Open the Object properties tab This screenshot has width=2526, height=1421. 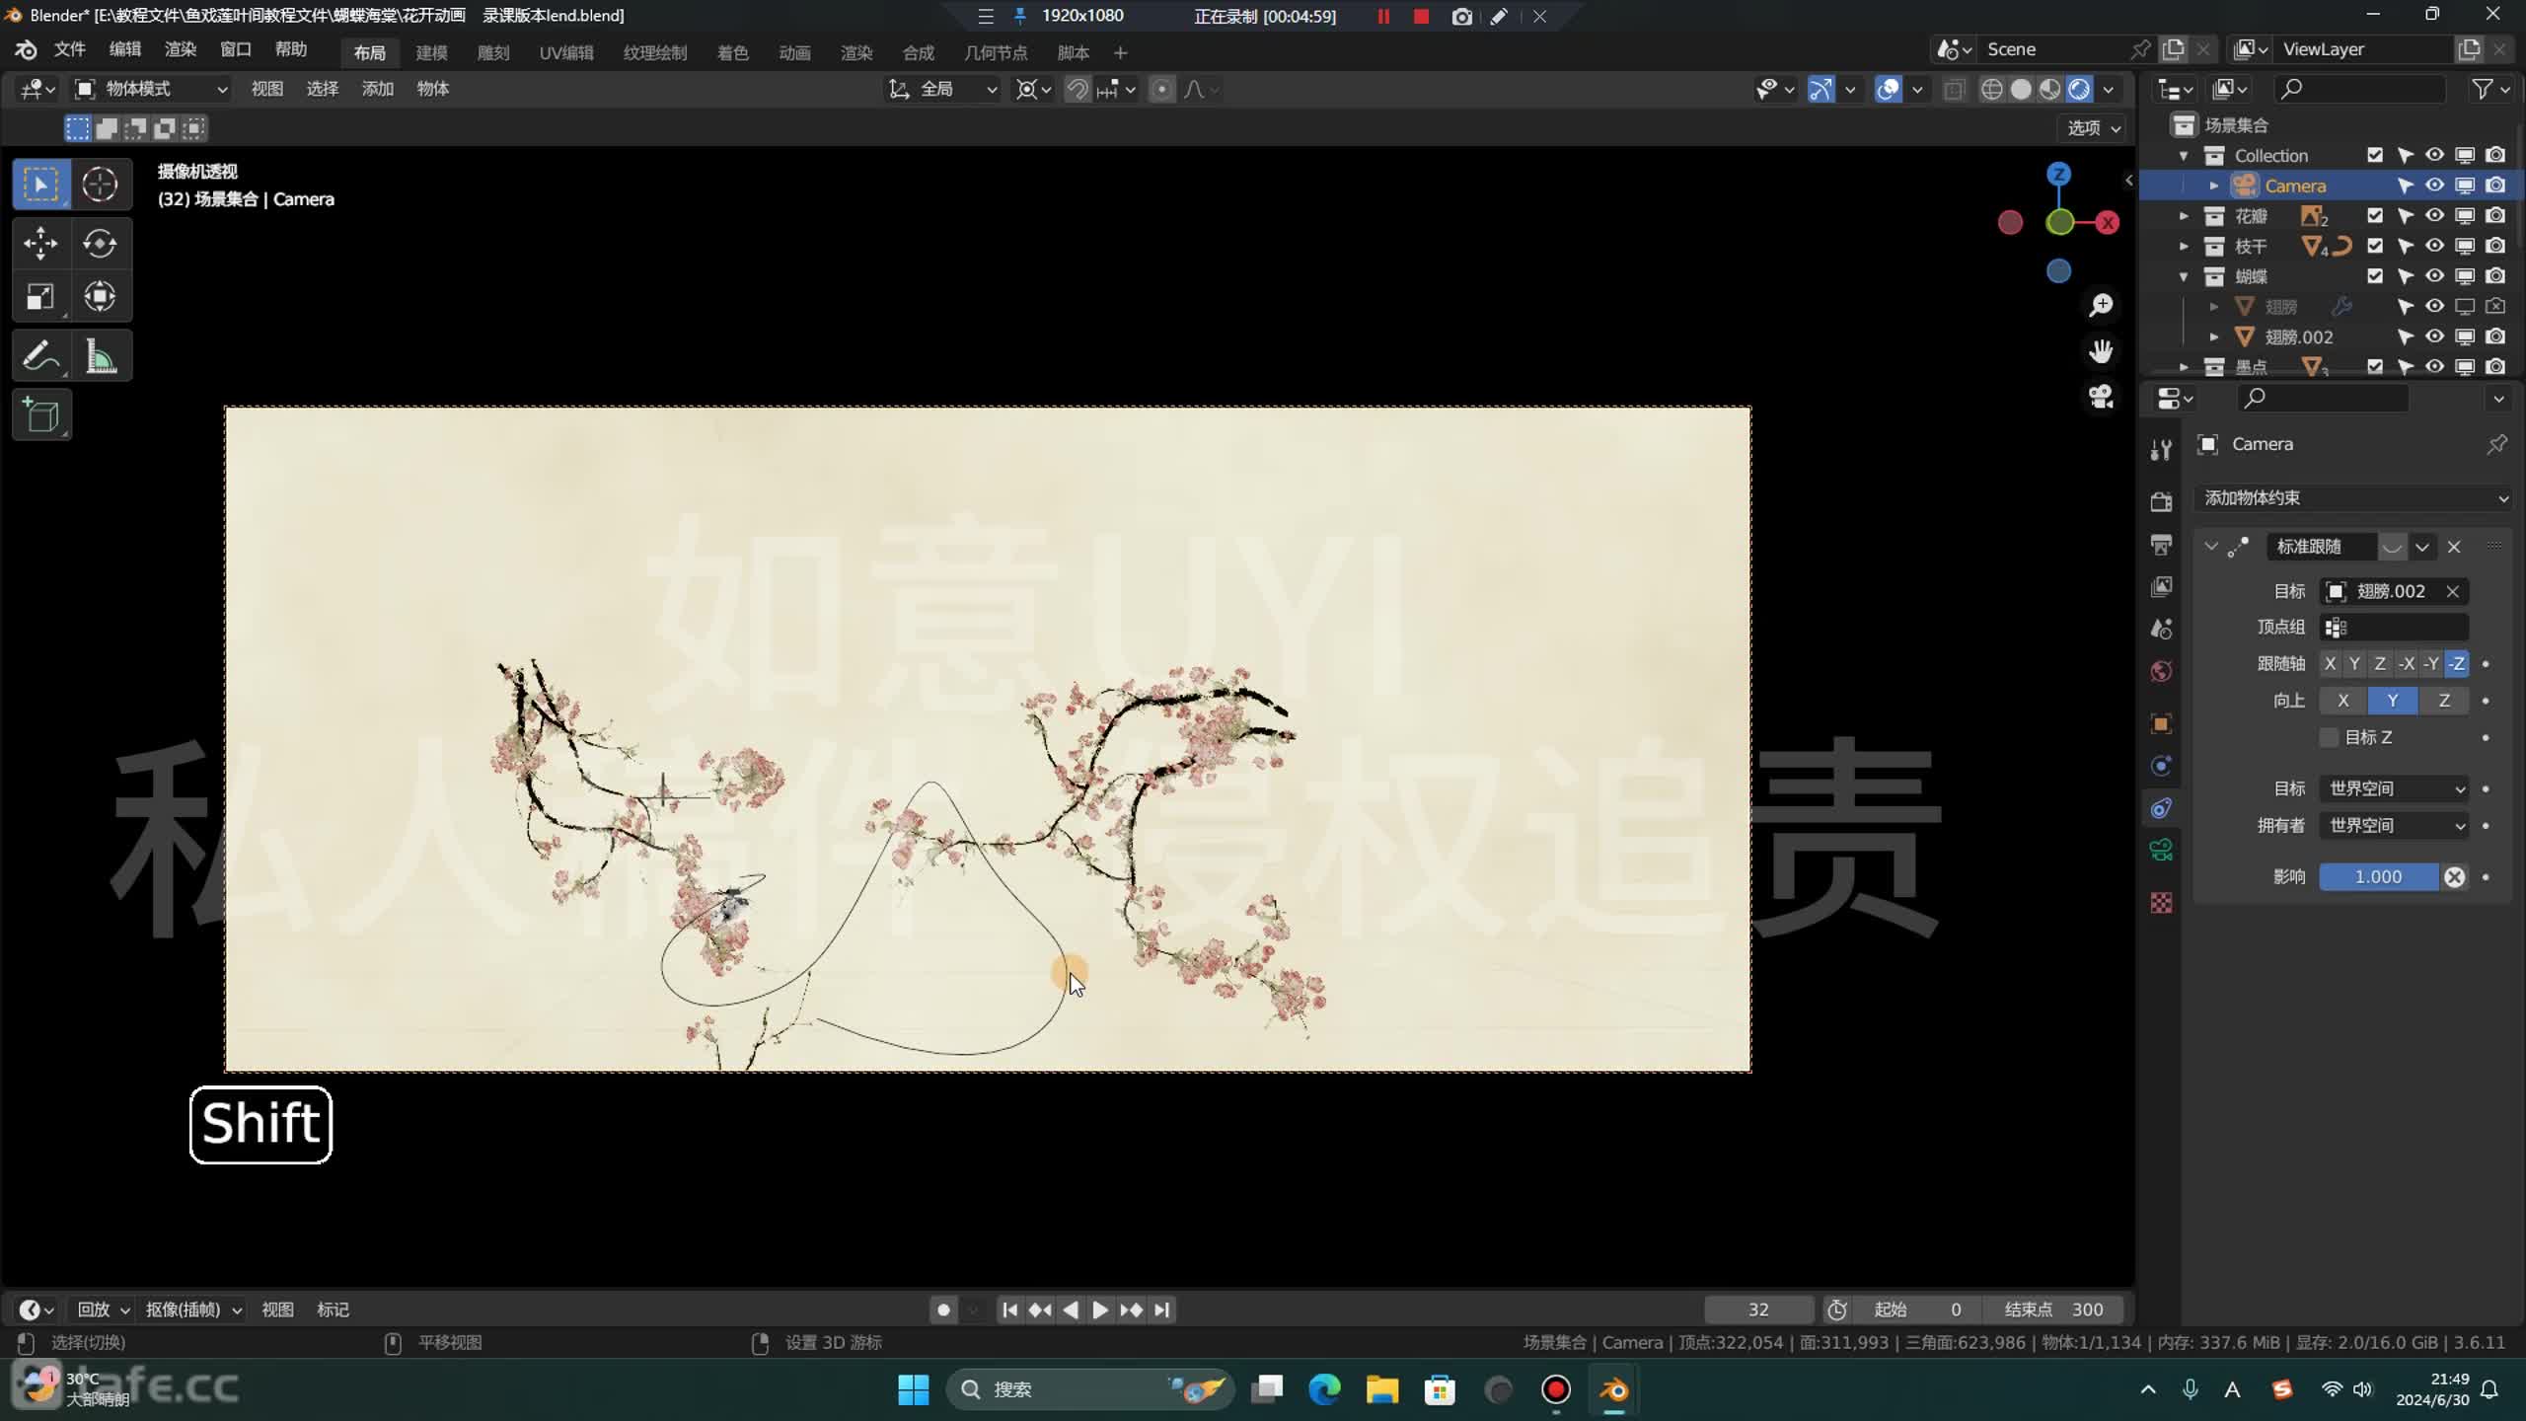click(x=2161, y=724)
